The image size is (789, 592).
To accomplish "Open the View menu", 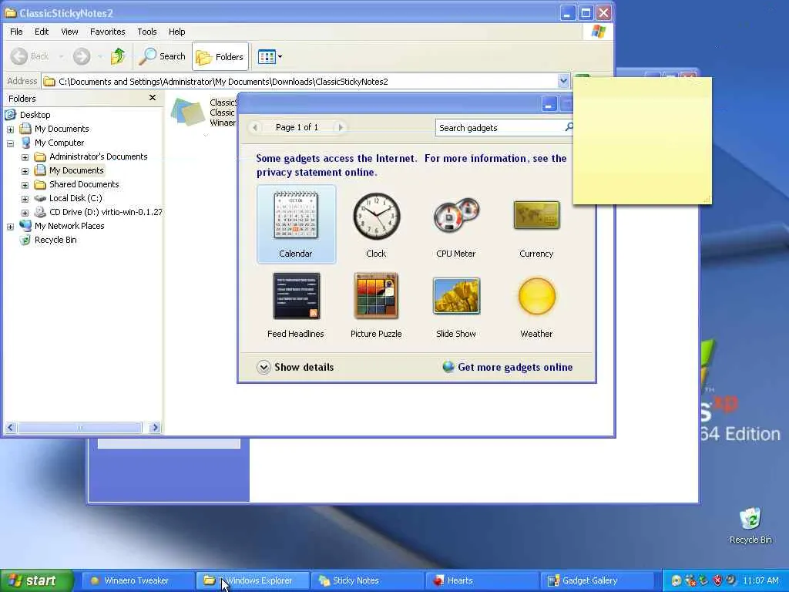I will 69,31.
